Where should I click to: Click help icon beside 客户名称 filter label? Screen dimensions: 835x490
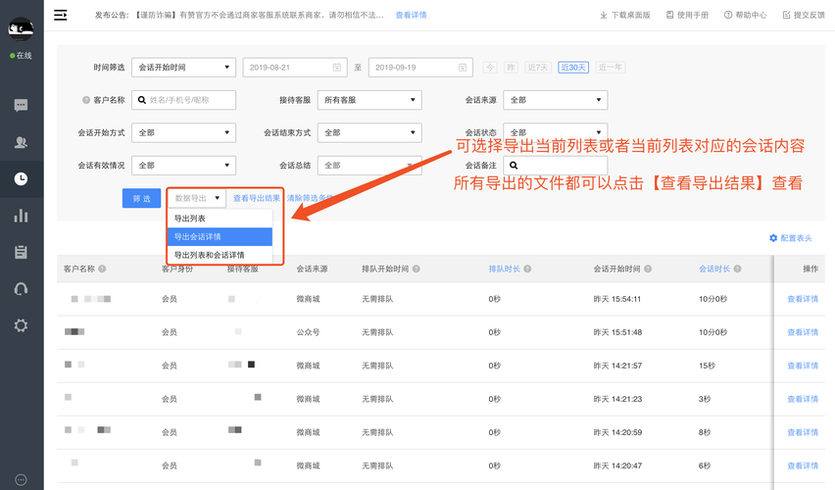point(85,100)
